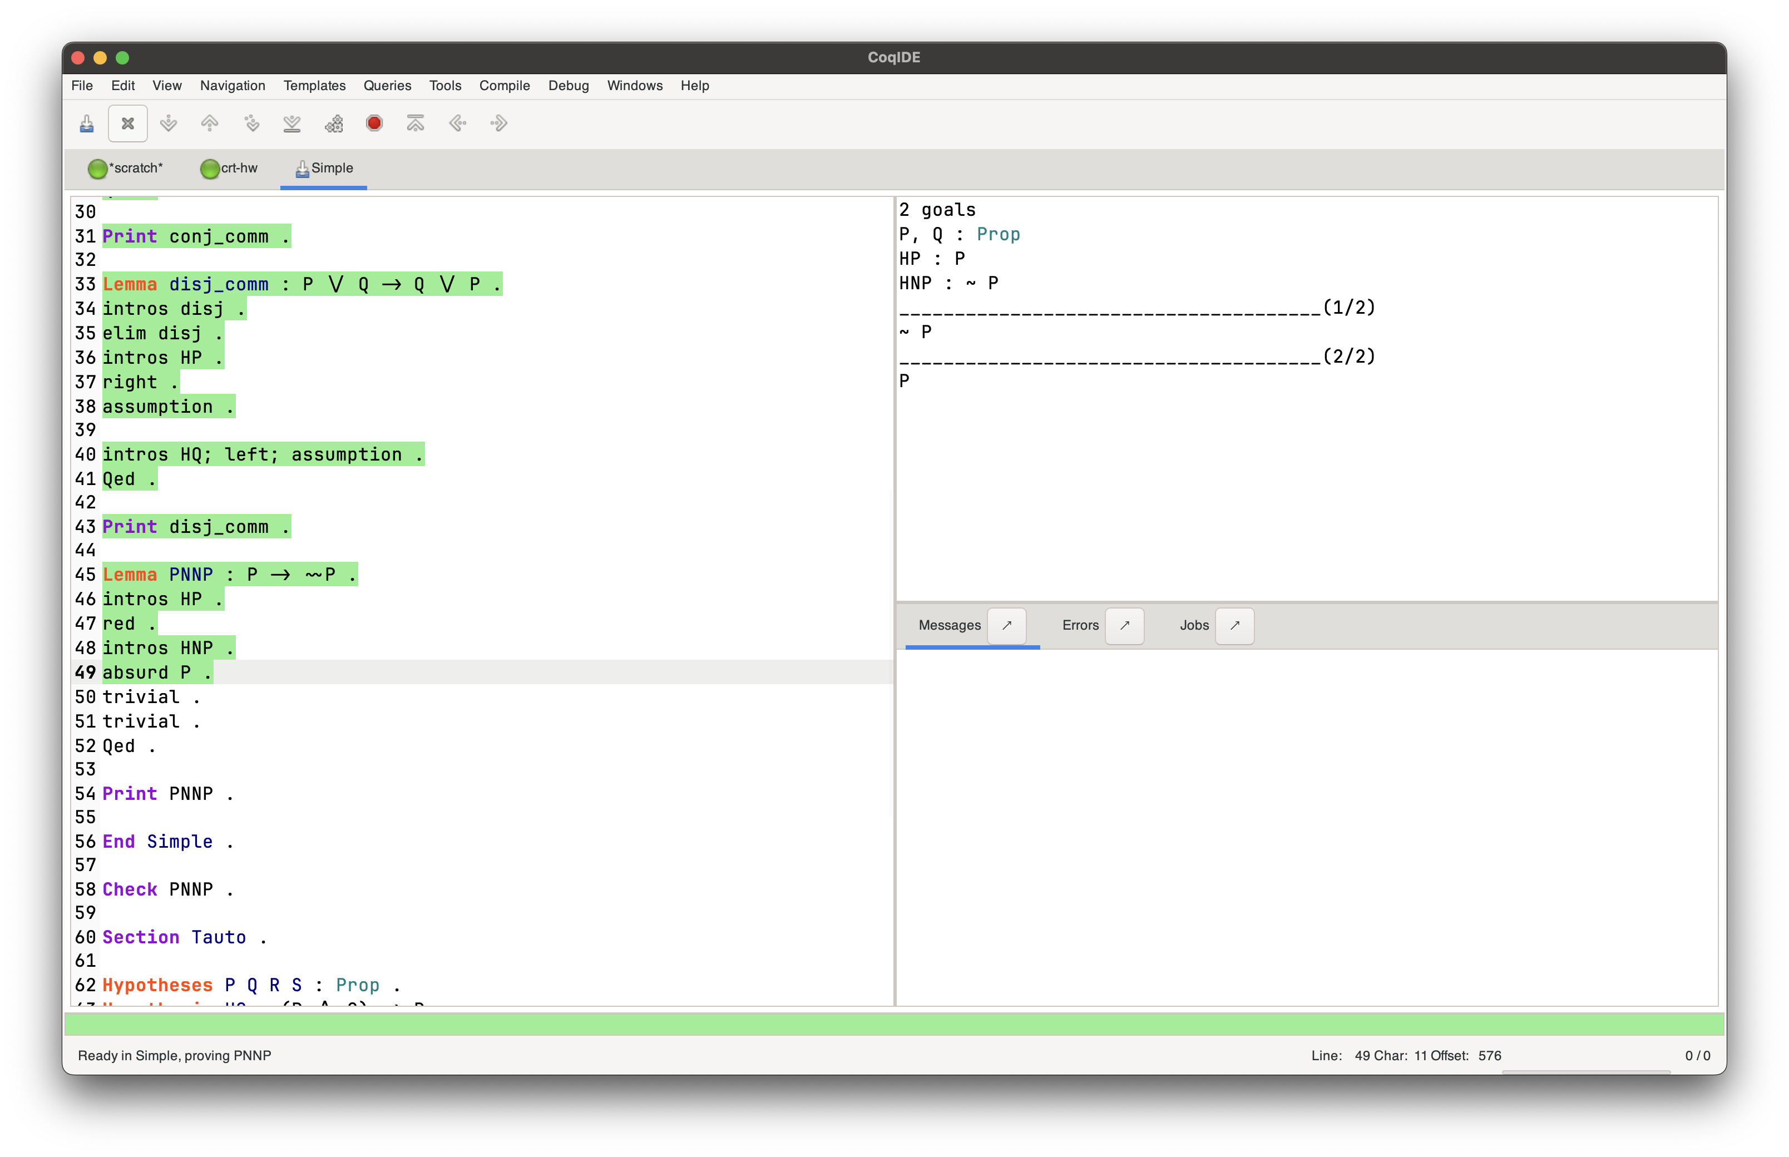Open the Help menu
Screen dimensions: 1789x1157
694,86
